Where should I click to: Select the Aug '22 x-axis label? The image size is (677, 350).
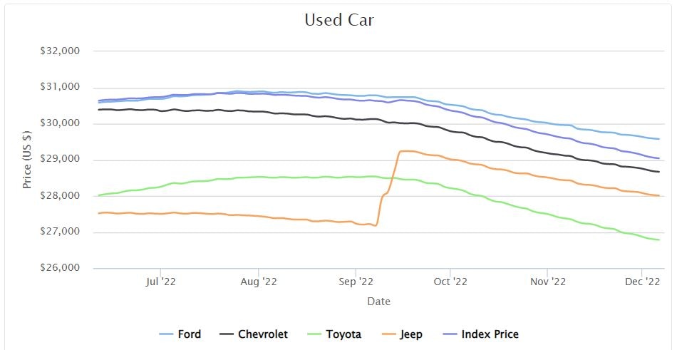[259, 282]
